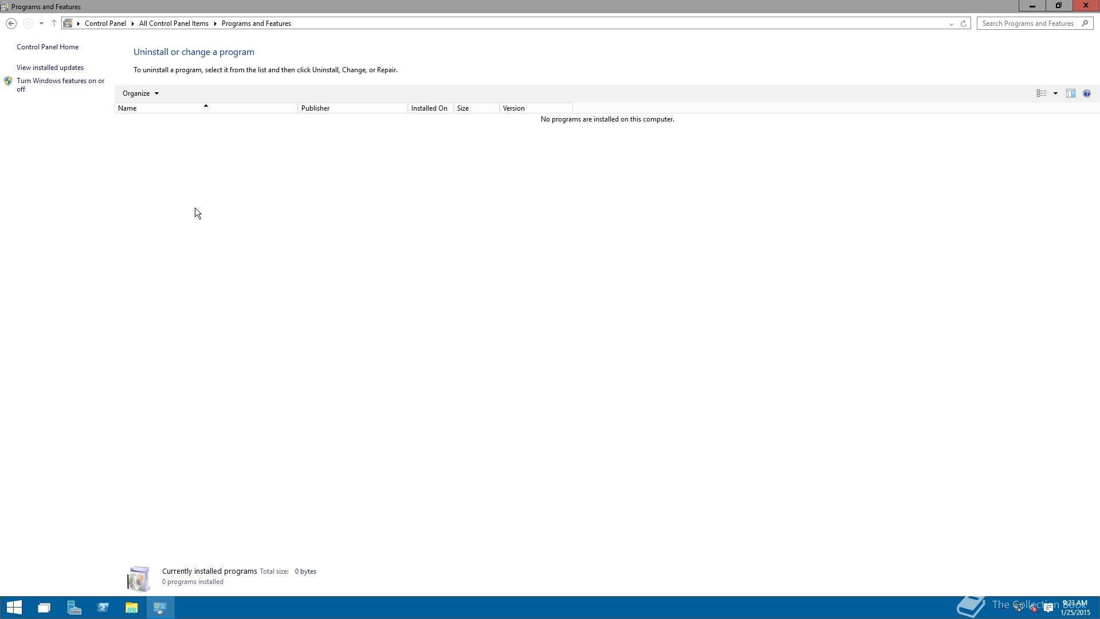Click the Up one level arrow
Screen dimensions: 1100x619
(54, 23)
